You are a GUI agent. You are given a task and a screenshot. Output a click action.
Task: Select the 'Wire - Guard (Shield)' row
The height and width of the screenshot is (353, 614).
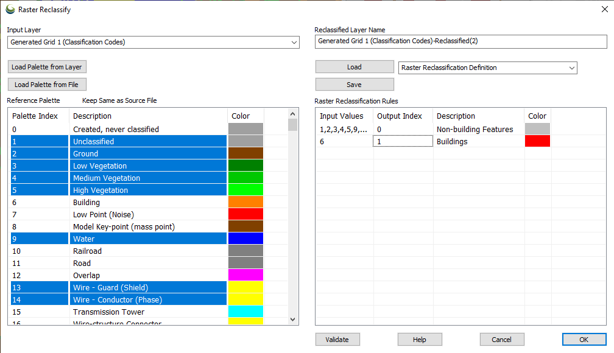tap(137, 287)
